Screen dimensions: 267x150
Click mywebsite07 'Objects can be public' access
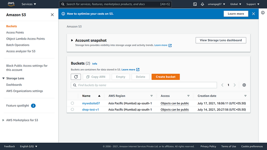click(175, 103)
